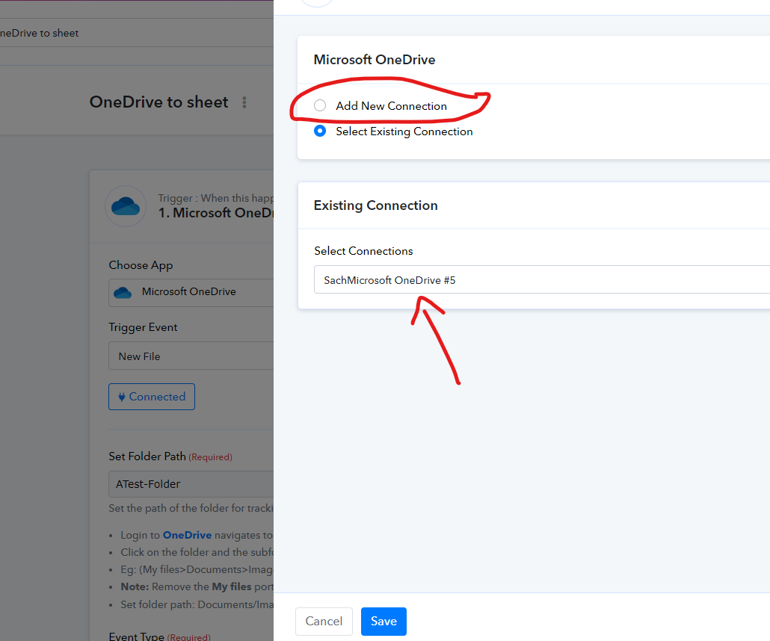770x641 pixels.
Task: Click the small OneDrive icon in Choose App
Action: (x=123, y=293)
